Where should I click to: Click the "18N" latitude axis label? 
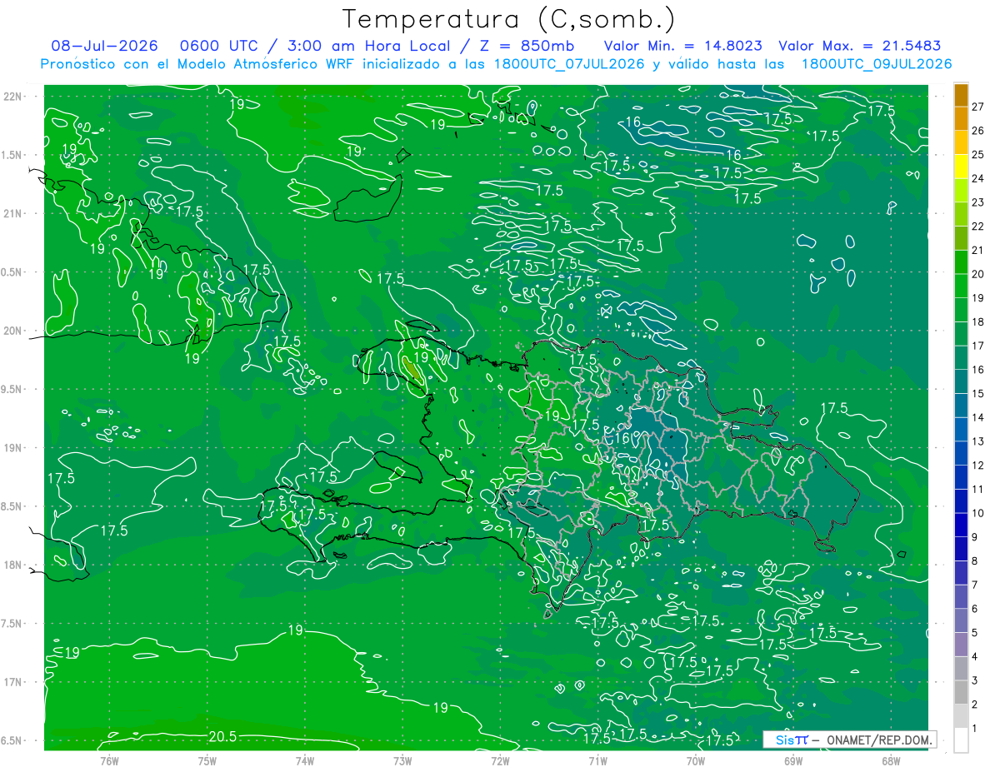click(12, 565)
